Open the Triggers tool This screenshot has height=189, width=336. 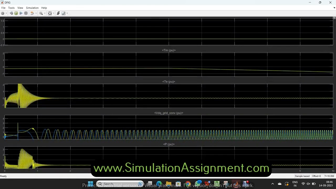coord(58,13)
